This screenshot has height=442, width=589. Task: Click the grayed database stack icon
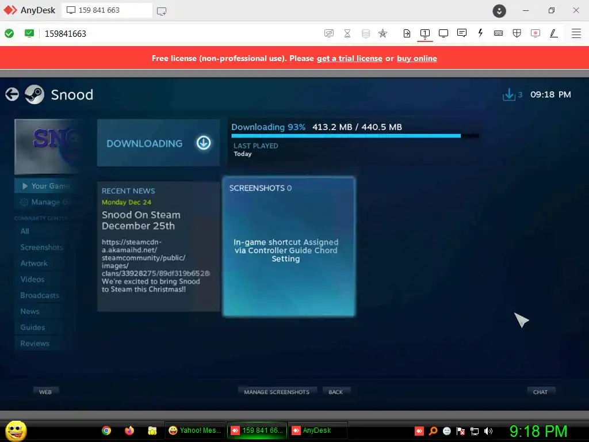[365, 33]
